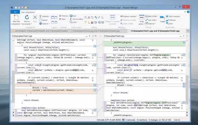198x125 pixels.
Task: Click the Start or recompare icon
Action: click(27, 17)
